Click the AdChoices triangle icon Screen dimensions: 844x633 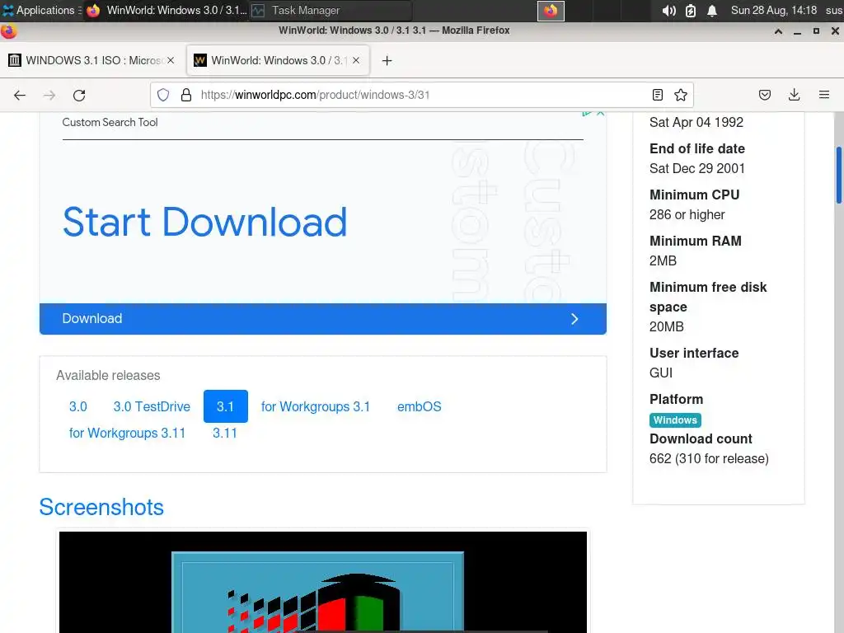587,113
